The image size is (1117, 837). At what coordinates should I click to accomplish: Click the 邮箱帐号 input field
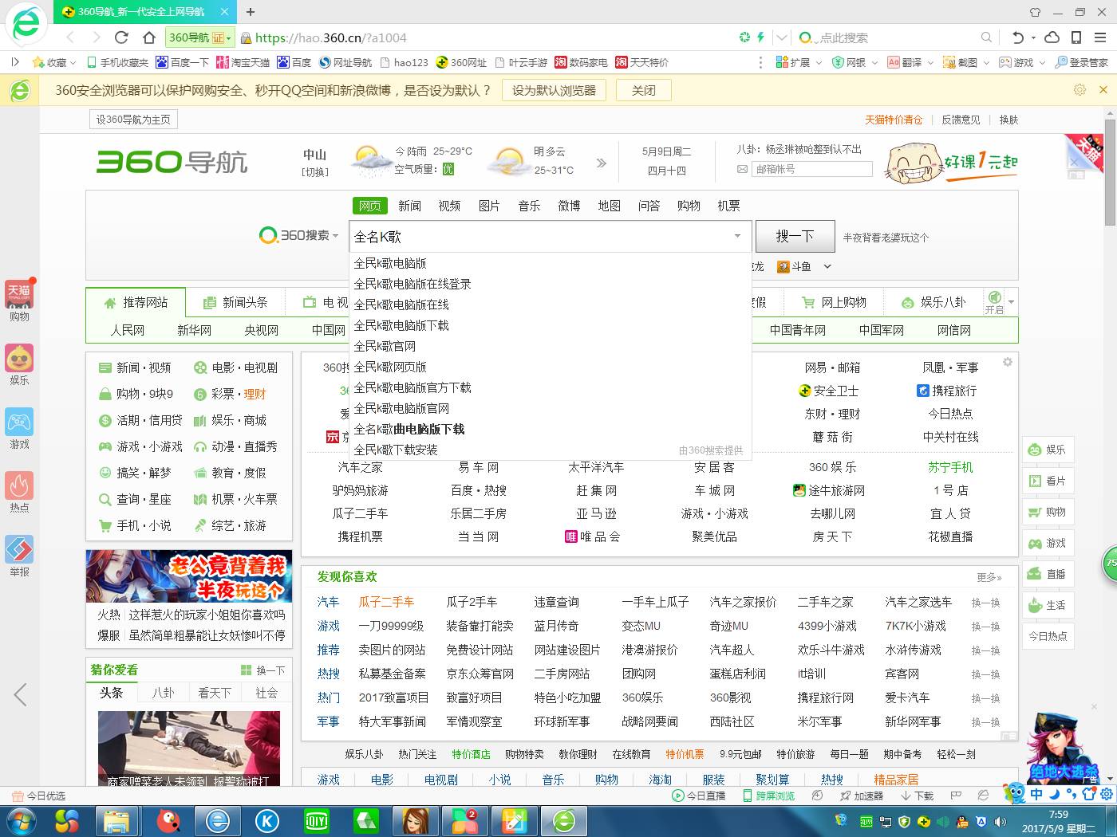coord(812,169)
